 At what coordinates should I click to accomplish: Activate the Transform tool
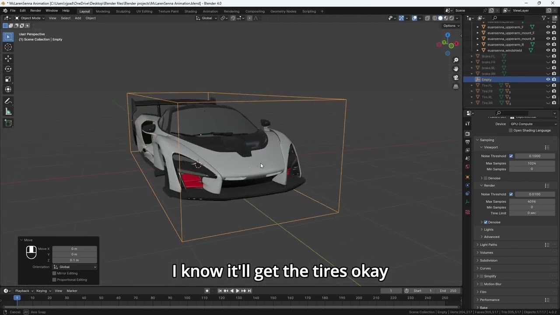click(8, 89)
